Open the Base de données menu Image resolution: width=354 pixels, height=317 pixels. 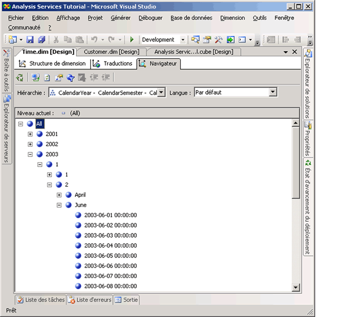click(191, 18)
